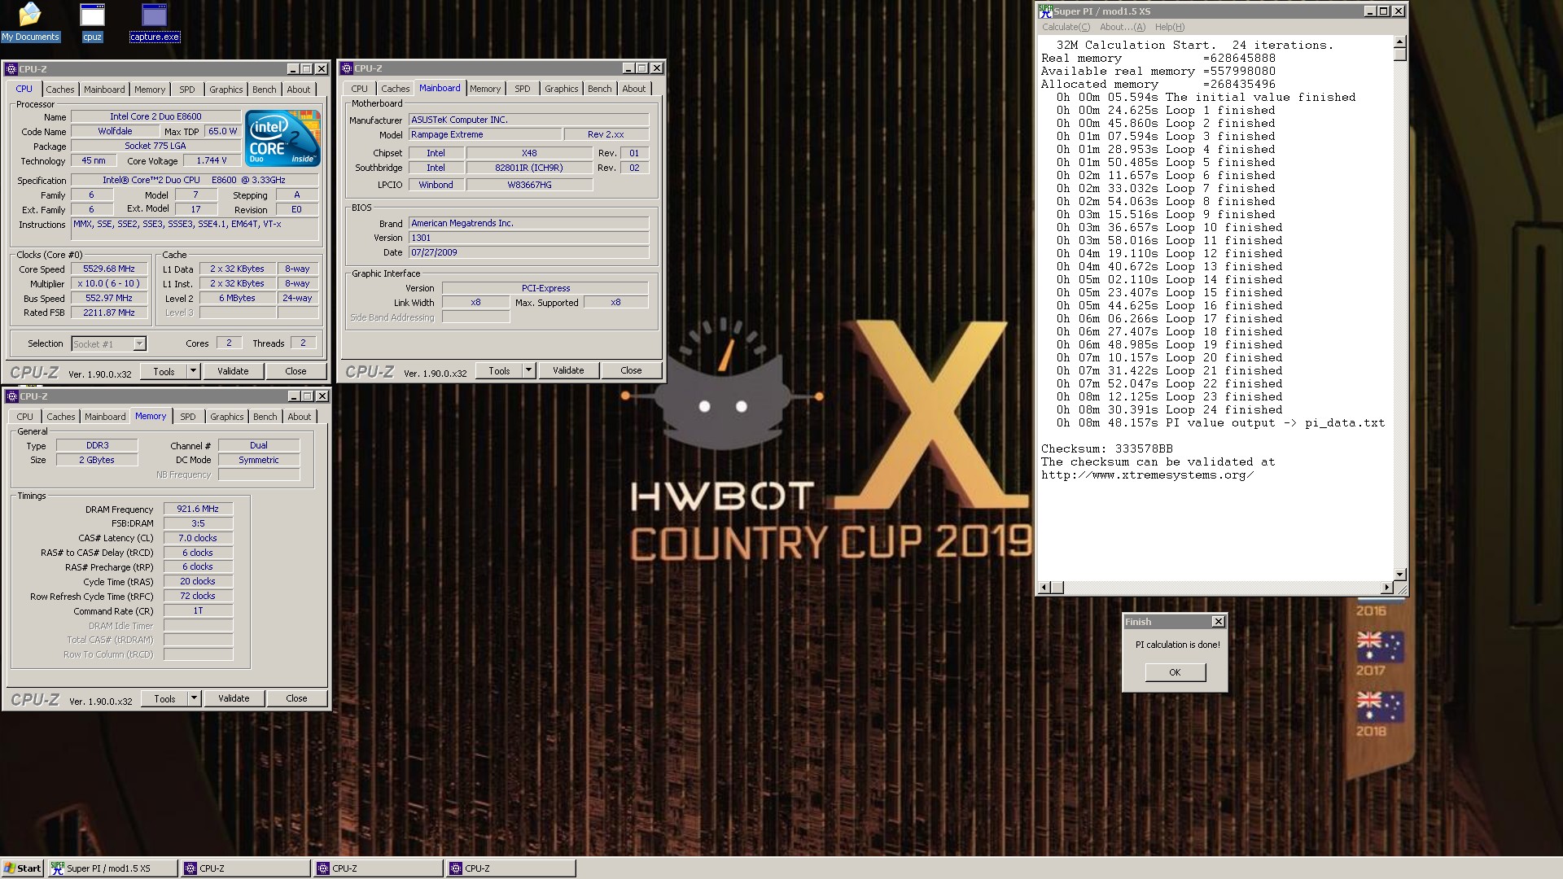The image size is (1563, 879).
Task: Click the Super PI horizontal scrollbar right arrow
Action: pos(1386,588)
